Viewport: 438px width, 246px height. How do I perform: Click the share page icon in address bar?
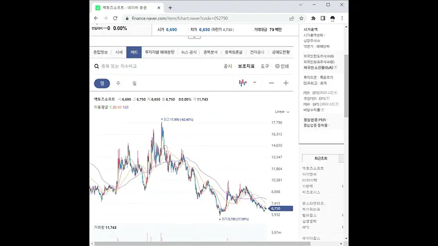coord(291,18)
